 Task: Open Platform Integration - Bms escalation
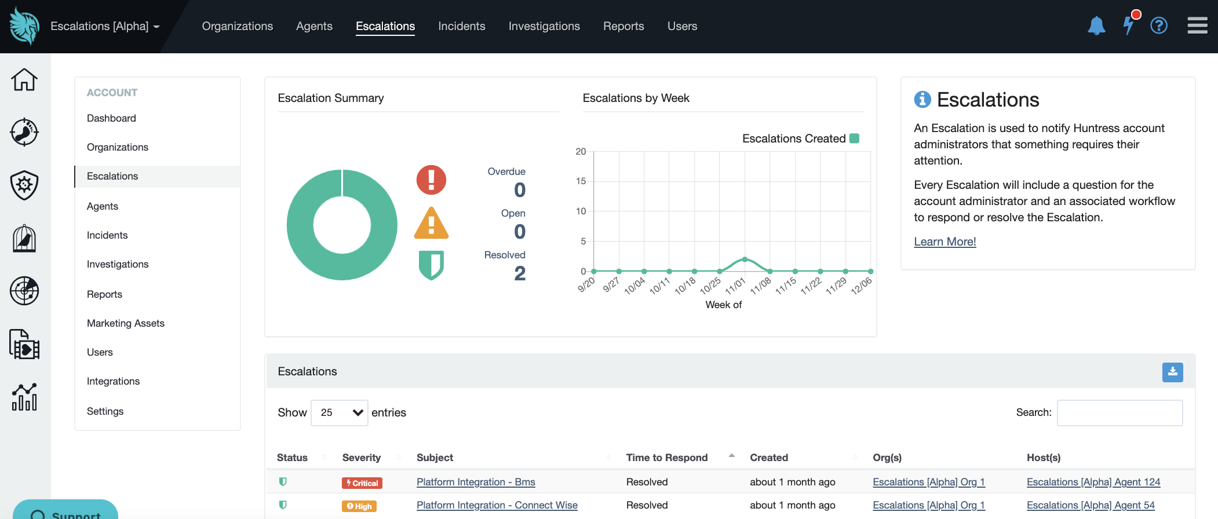coord(476,482)
